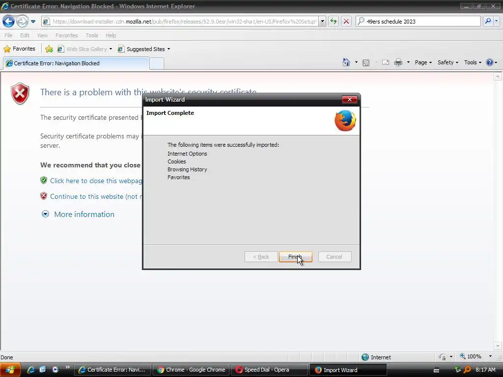This screenshot has height=377, width=503.
Task: Expand the Home button dropdown arrow
Action: (x=356, y=62)
